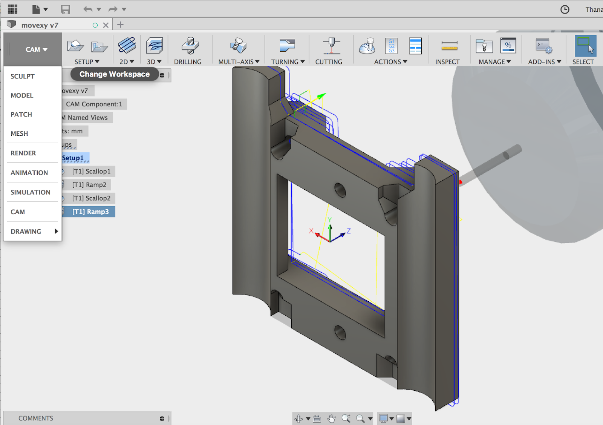Viewport: 603px width, 425px height.
Task: Toggle visibility of the Ramp2 toolpath
Action: pyautogui.click(x=63, y=185)
